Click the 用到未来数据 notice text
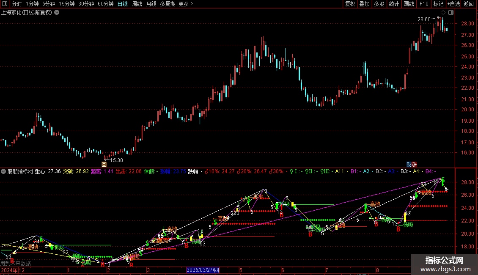The image size is (478, 275). 16,263
